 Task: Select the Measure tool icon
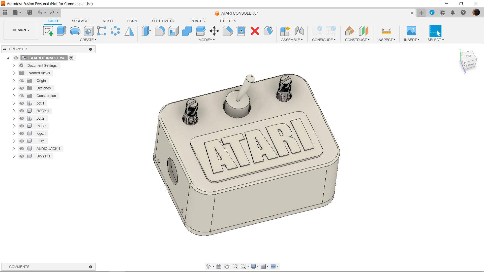386,31
